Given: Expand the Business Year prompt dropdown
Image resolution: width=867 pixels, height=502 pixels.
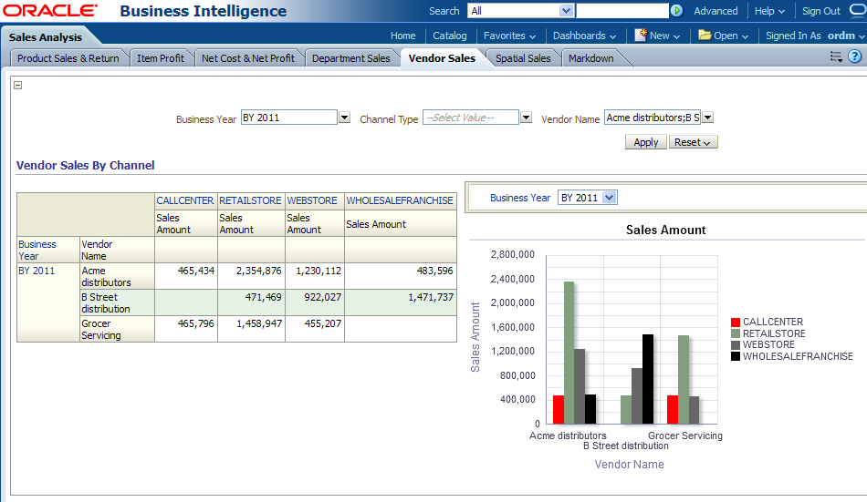Looking at the screenshot, I should tap(344, 118).
